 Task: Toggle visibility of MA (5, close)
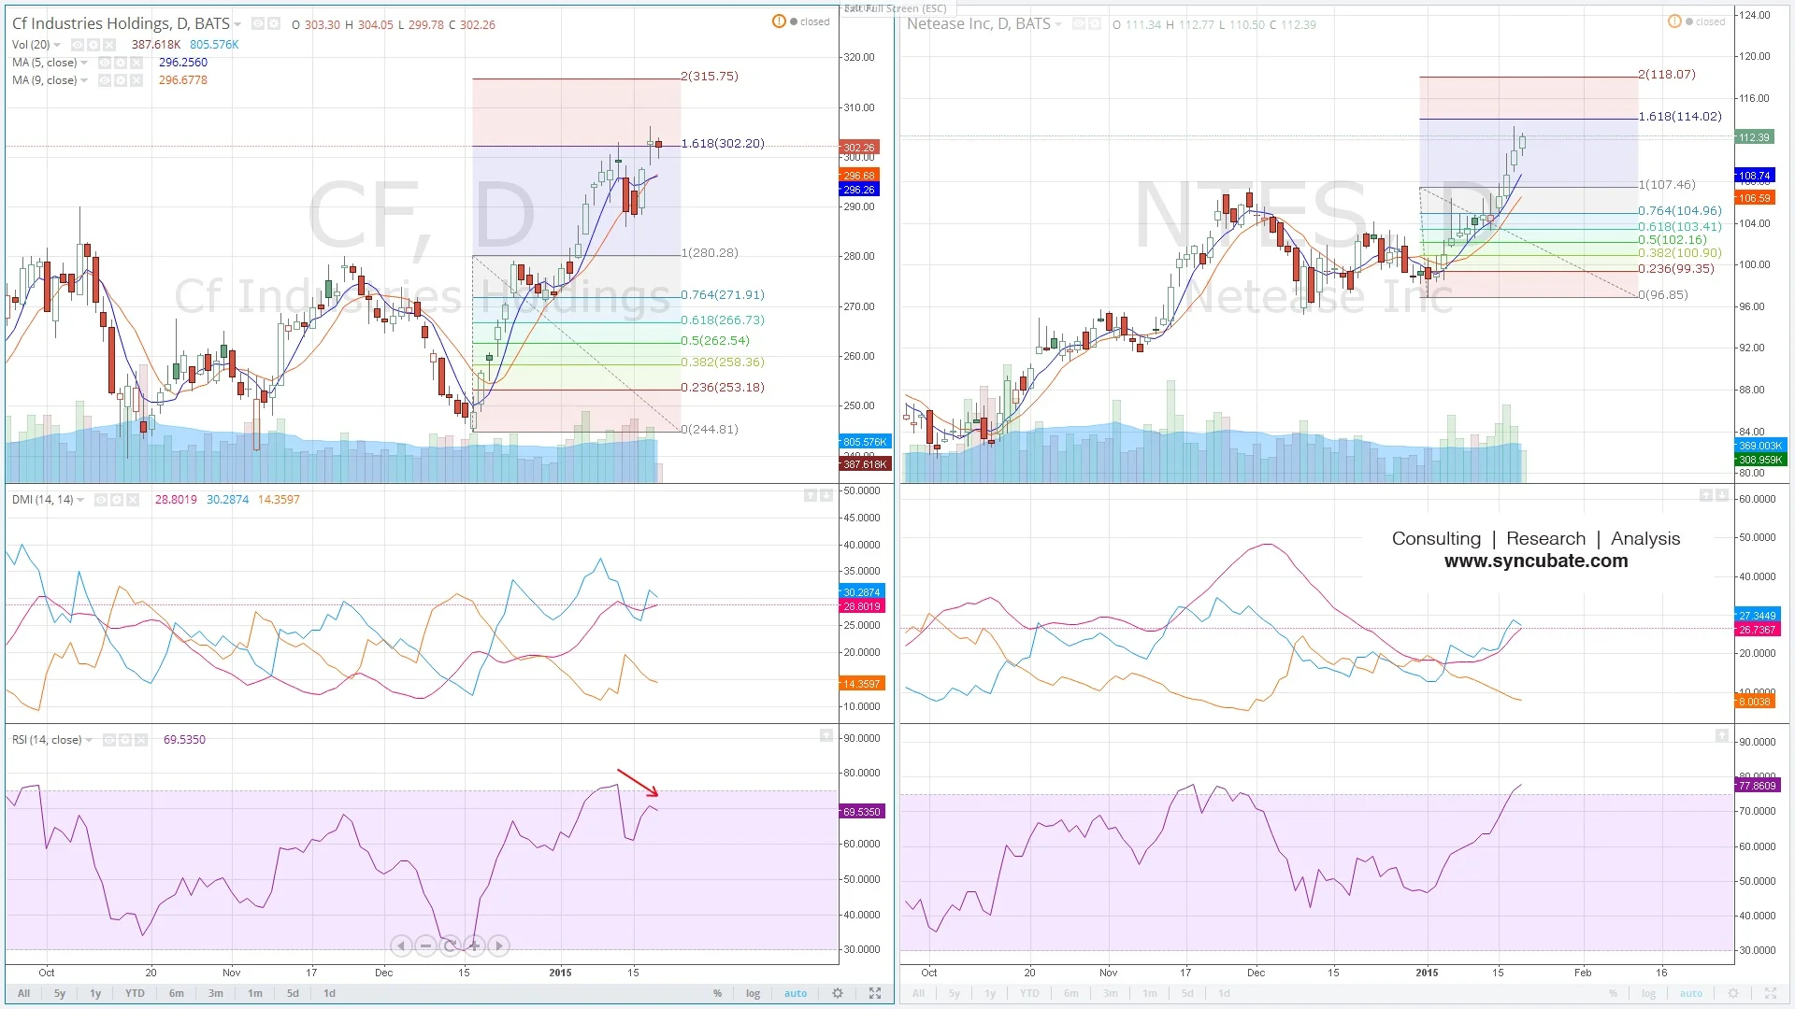(x=105, y=63)
